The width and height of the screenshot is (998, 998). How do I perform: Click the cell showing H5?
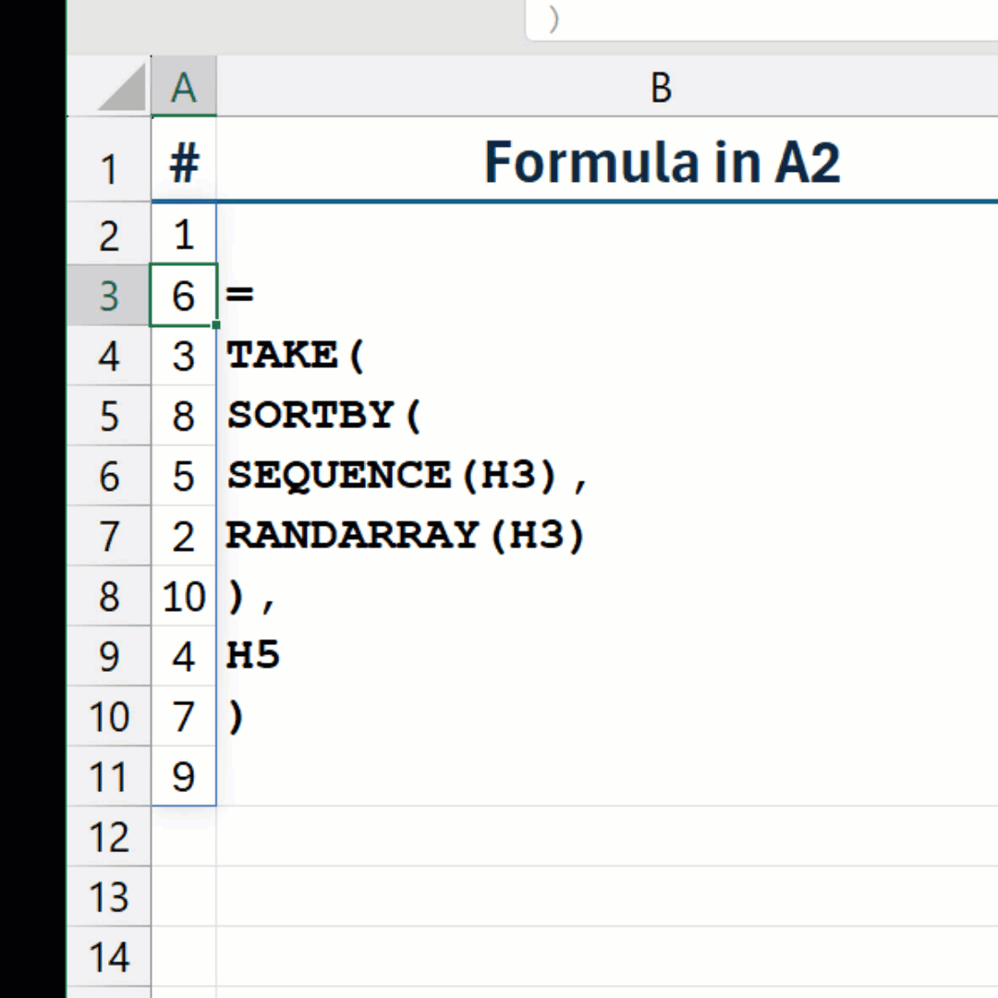[253, 656]
